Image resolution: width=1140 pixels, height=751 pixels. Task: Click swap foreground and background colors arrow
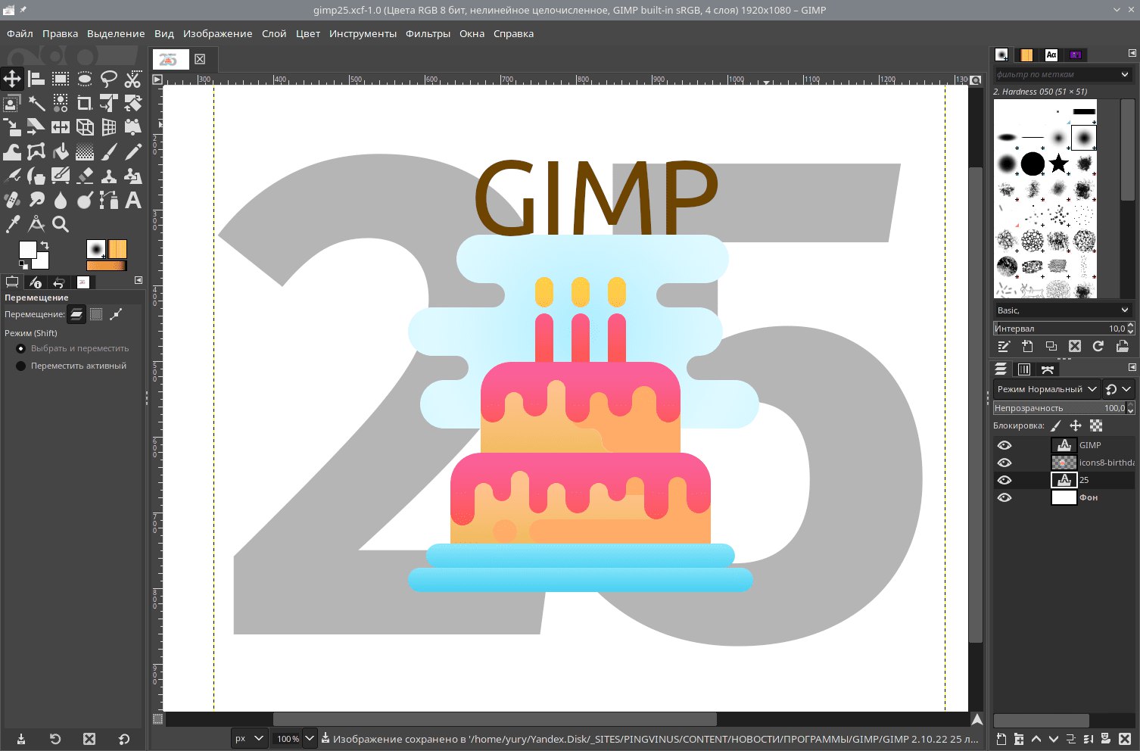[x=45, y=245]
